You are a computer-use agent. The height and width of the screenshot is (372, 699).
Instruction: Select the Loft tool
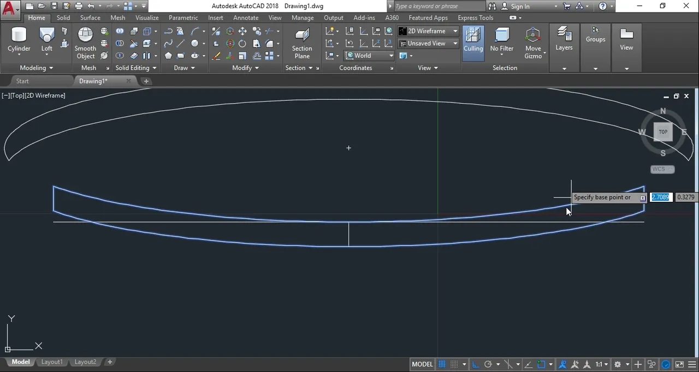click(47, 41)
